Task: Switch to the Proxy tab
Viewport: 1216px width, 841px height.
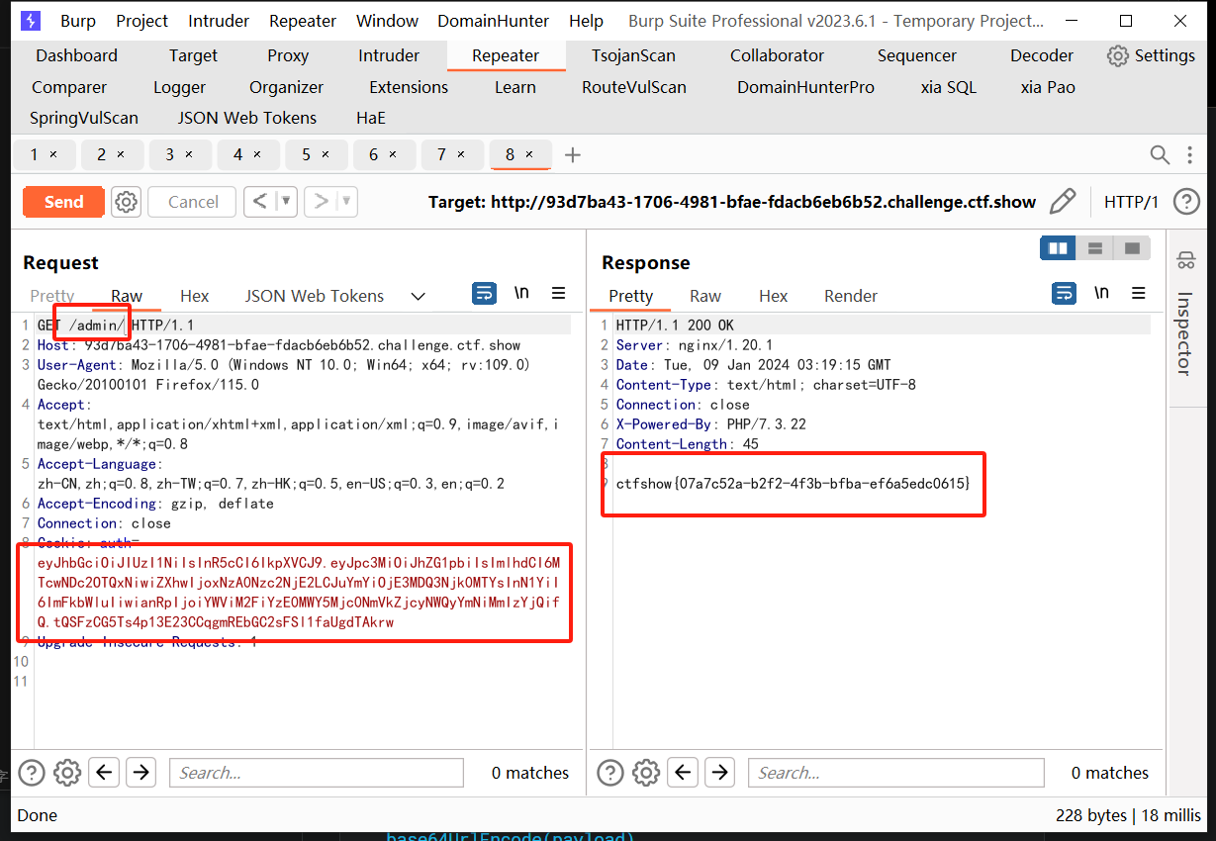Action: (288, 55)
